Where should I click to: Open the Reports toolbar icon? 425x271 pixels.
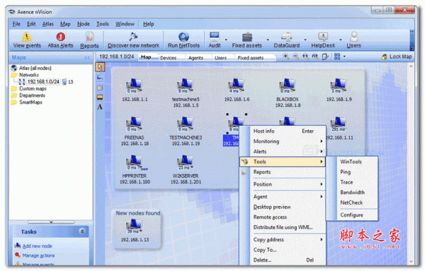(x=89, y=37)
